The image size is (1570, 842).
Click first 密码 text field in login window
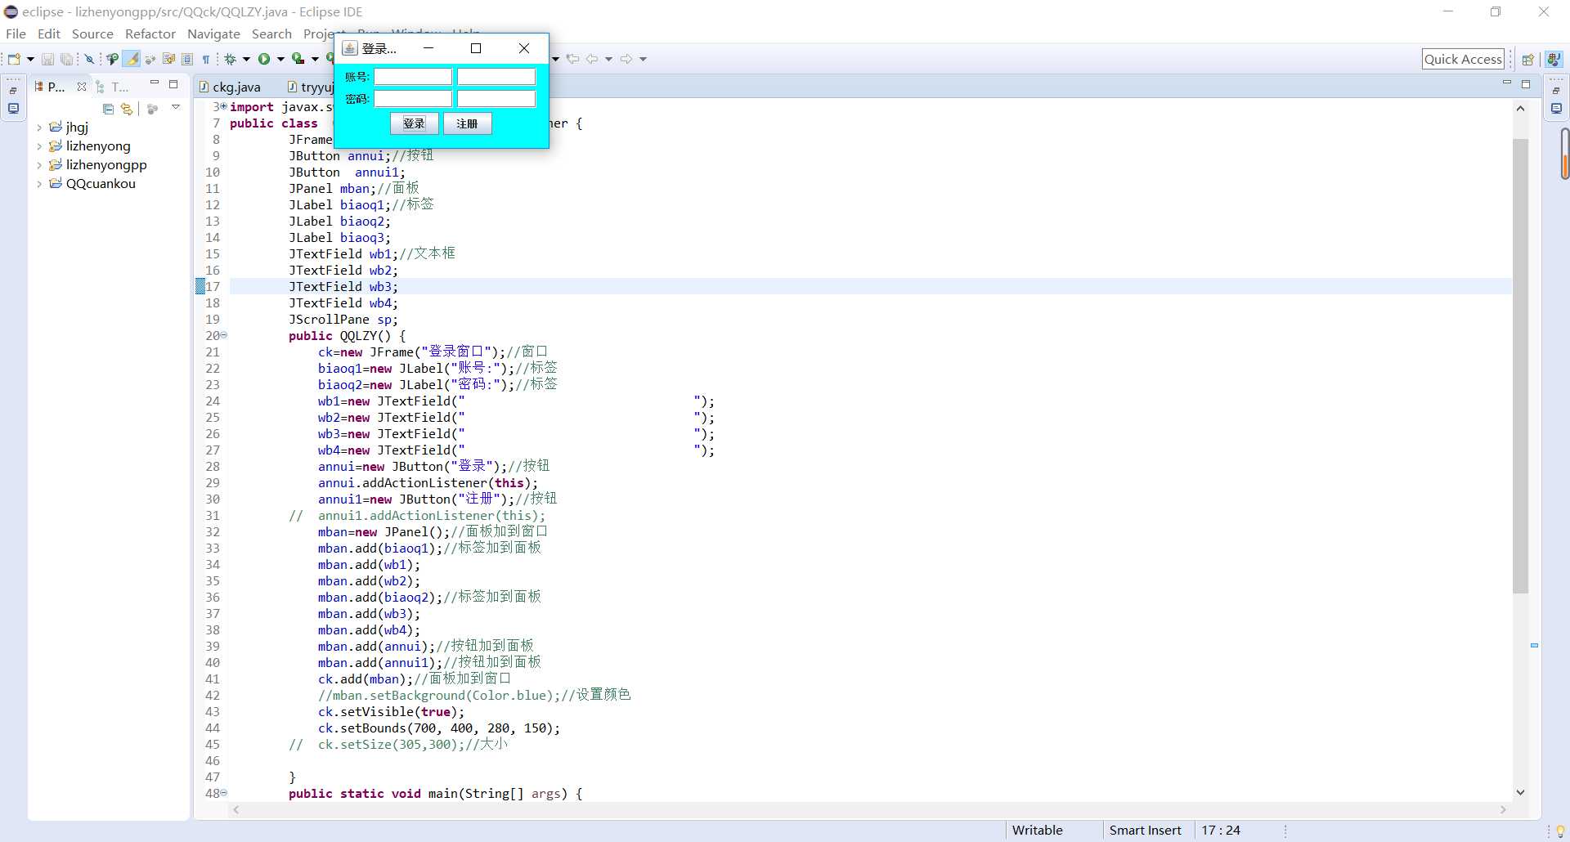(413, 99)
